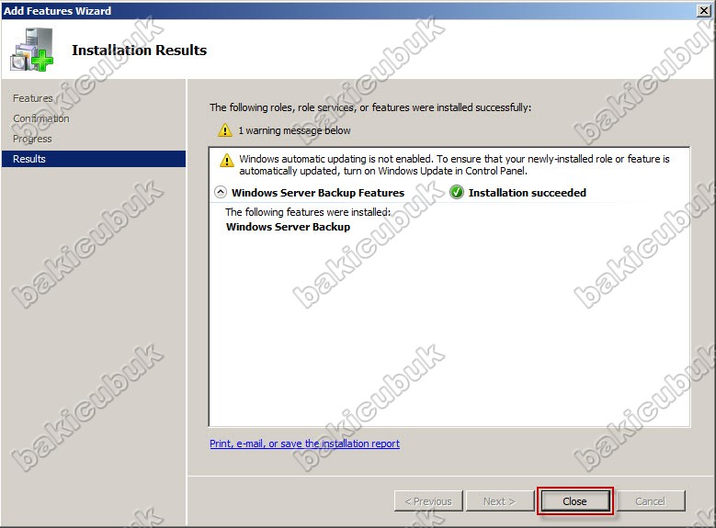Click the Add Features server icon in the header
This screenshot has height=528, width=716.
(x=32, y=50)
